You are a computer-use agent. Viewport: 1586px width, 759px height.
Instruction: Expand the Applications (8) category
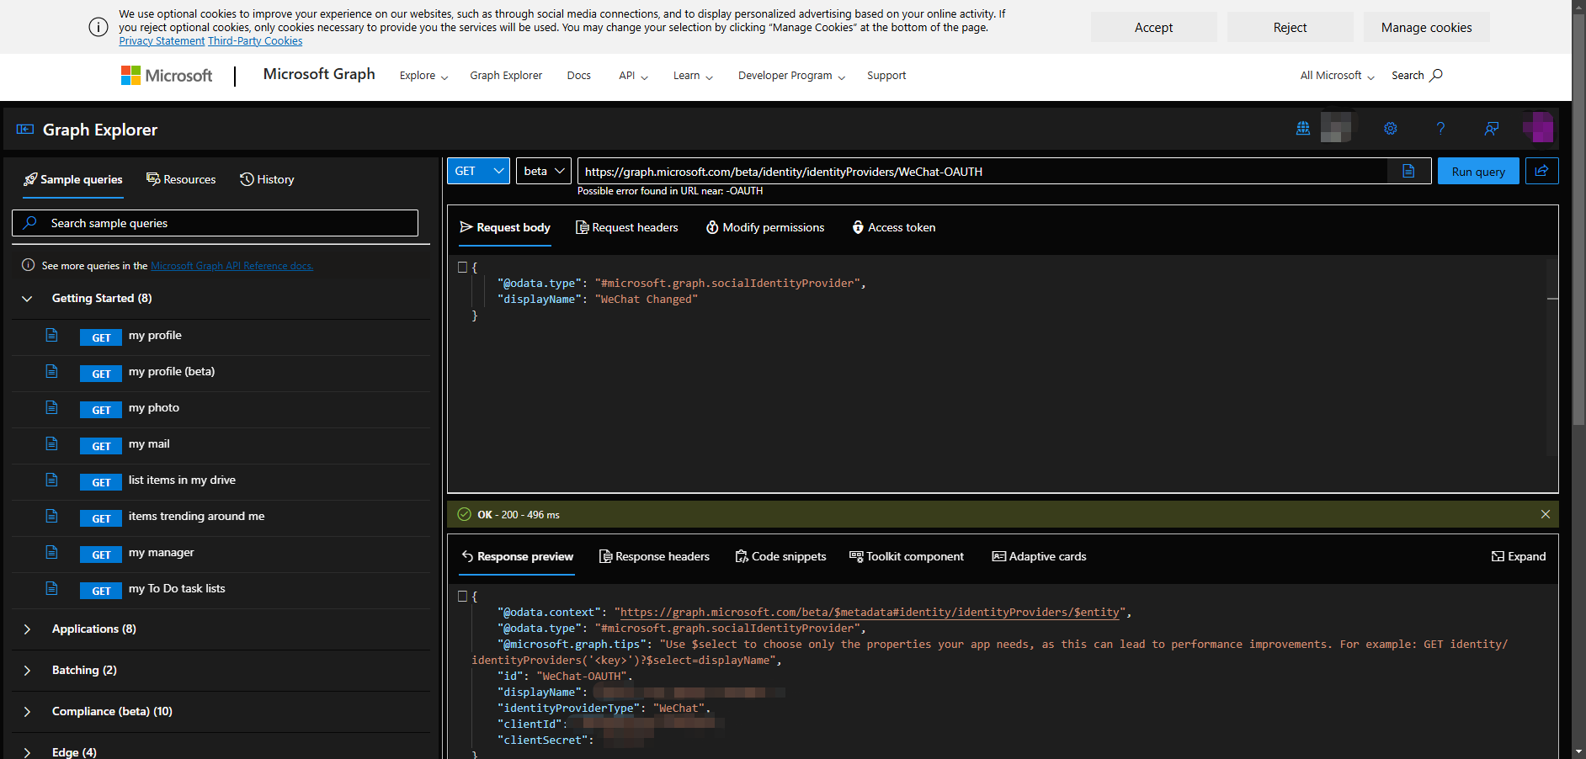(27, 629)
